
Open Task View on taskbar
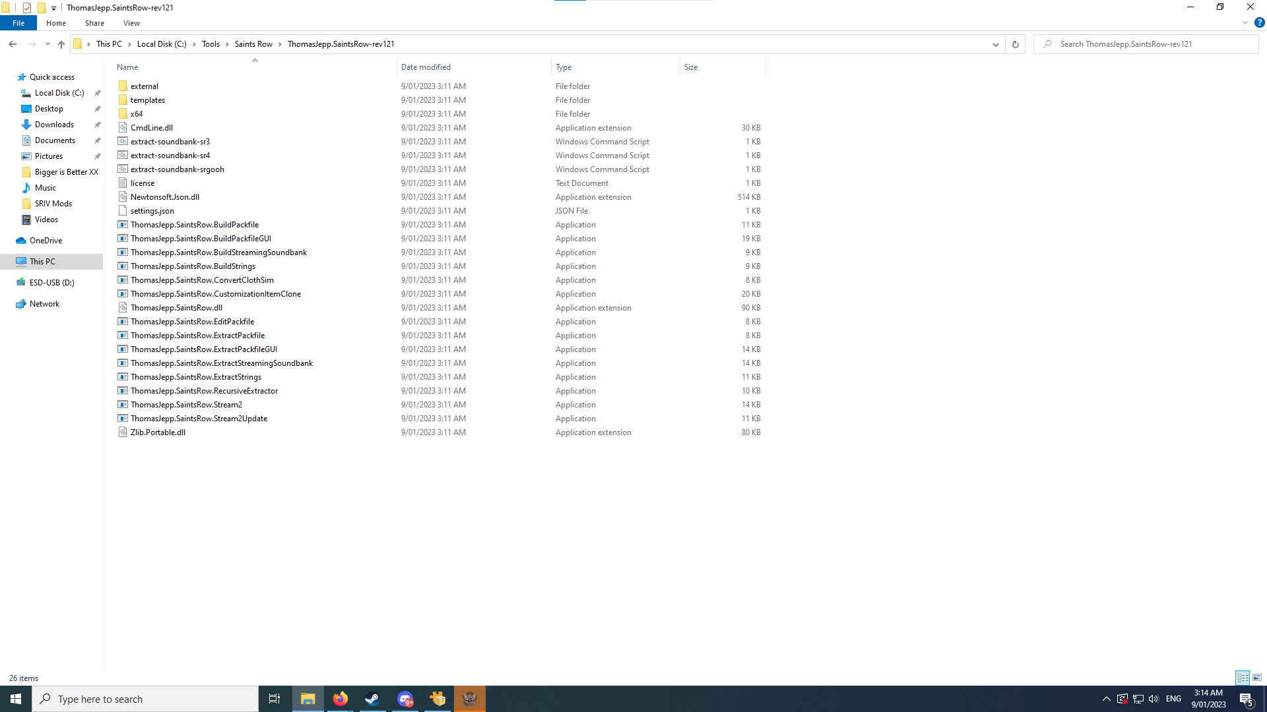click(275, 699)
